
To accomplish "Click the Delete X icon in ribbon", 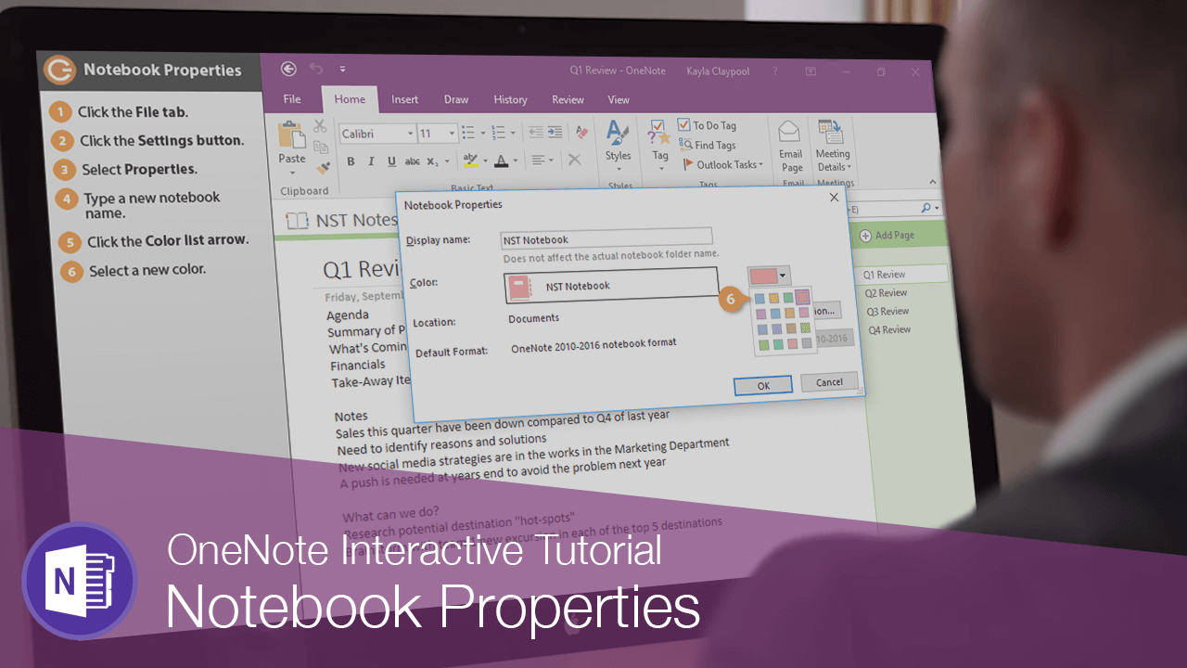I will [x=575, y=160].
